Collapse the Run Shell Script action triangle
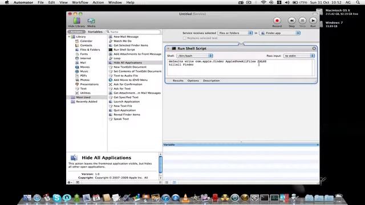Image resolution: width=365 pixels, height=205 pixels. click(168, 48)
